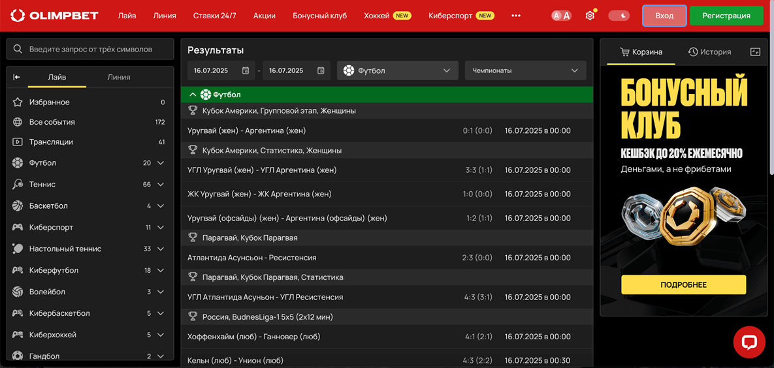The image size is (774, 368).
Task: Expand Киберспорт category in sidebar
Action: [161, 228]
